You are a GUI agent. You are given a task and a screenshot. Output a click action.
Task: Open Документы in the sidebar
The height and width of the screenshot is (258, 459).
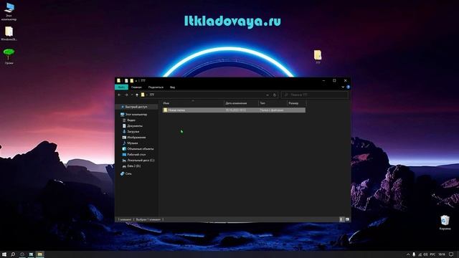click(x=135, y=126)
